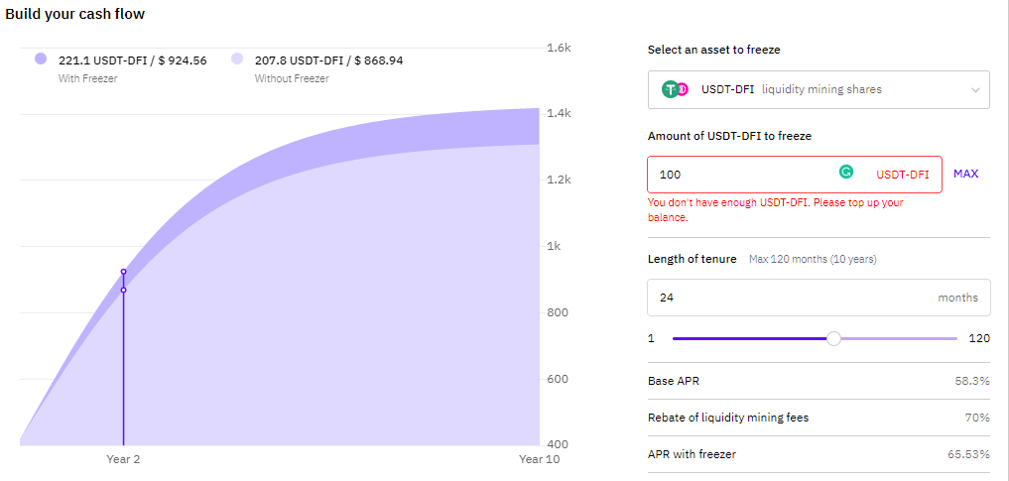Click the 207.8 USDT-DFI Without Freezer legend text
The height and width of the screenshot is (481, 1009).
point(328,60)
